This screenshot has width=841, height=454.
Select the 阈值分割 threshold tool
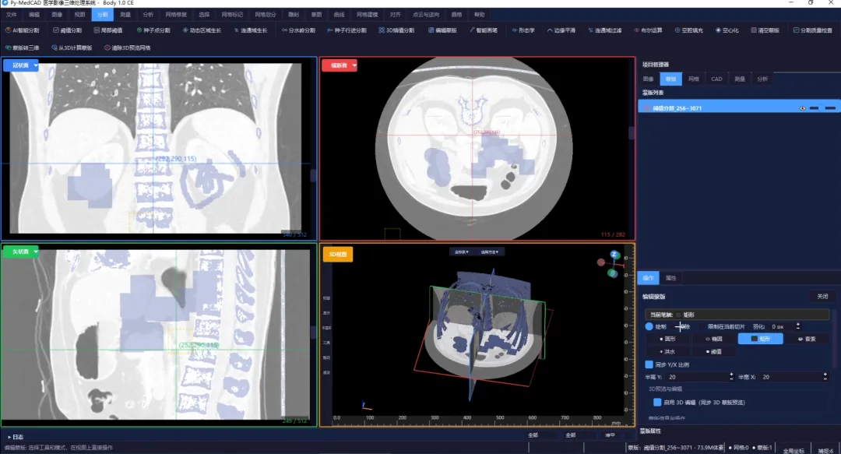click(x=68, y=30)
